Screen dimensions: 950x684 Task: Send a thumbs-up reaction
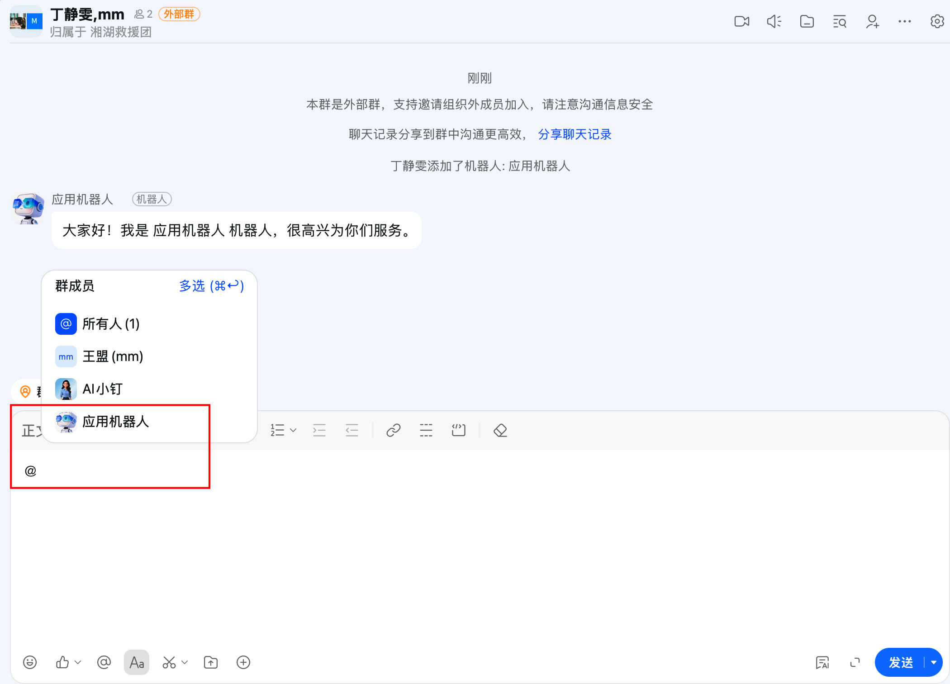62,662
